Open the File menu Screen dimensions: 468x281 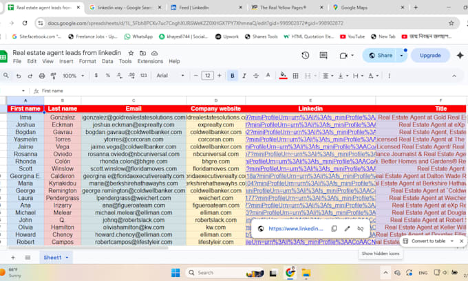pos(17,61)
